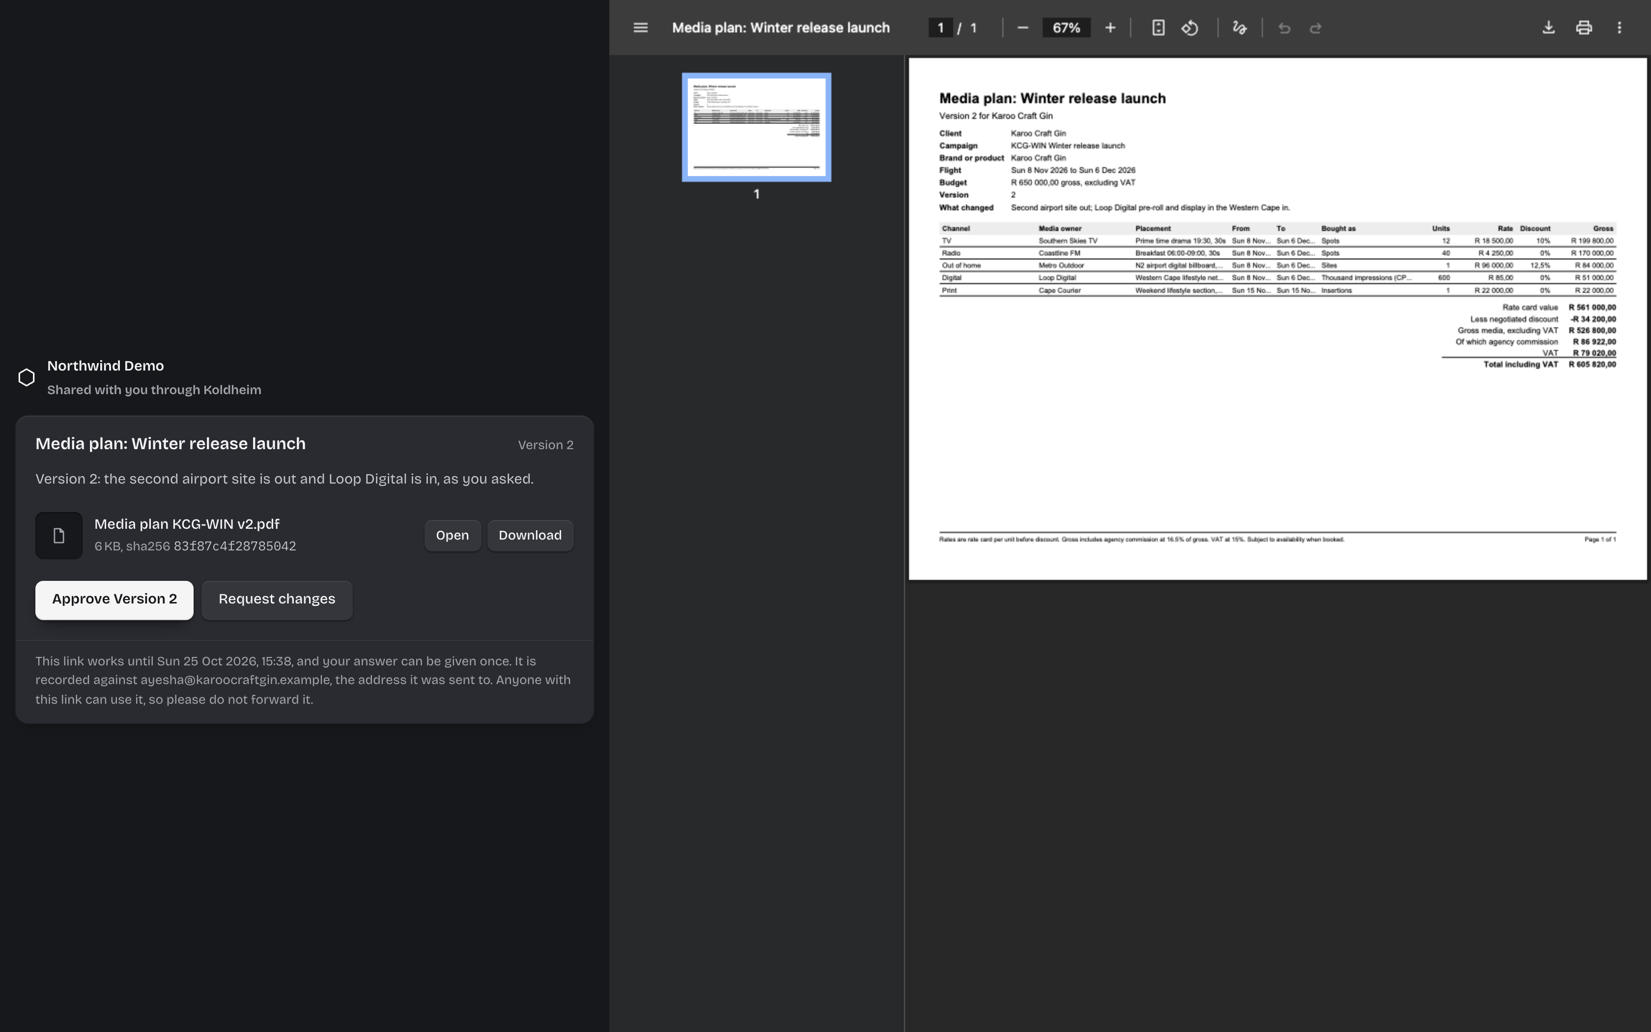The width and height of the screenshot is (1651, 1032).
Task: Select the page 1 thumbnail
Action: pos(756,128)
